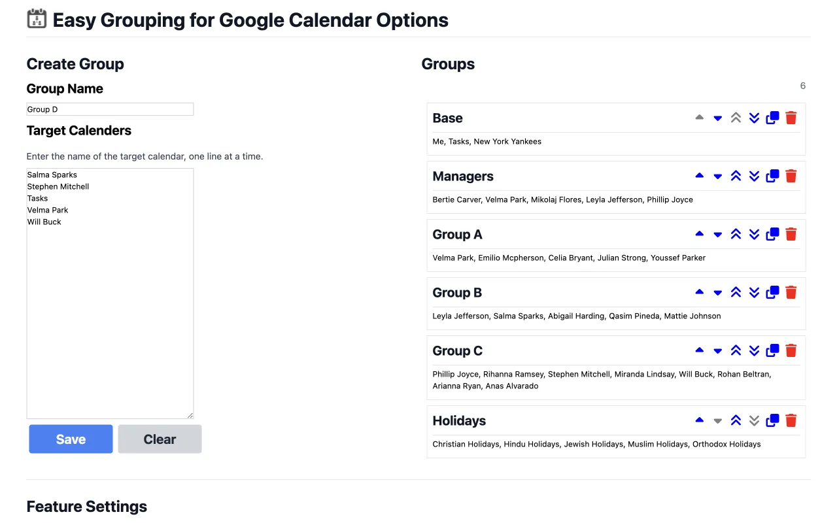Duplicate the Managers group
This screenshot has height=523, width=837.
(x=772, y=176)
